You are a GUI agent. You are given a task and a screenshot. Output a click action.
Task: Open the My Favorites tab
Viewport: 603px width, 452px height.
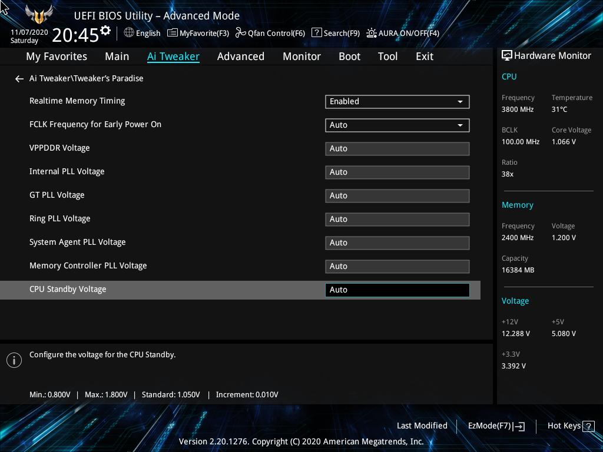[57, 56]
